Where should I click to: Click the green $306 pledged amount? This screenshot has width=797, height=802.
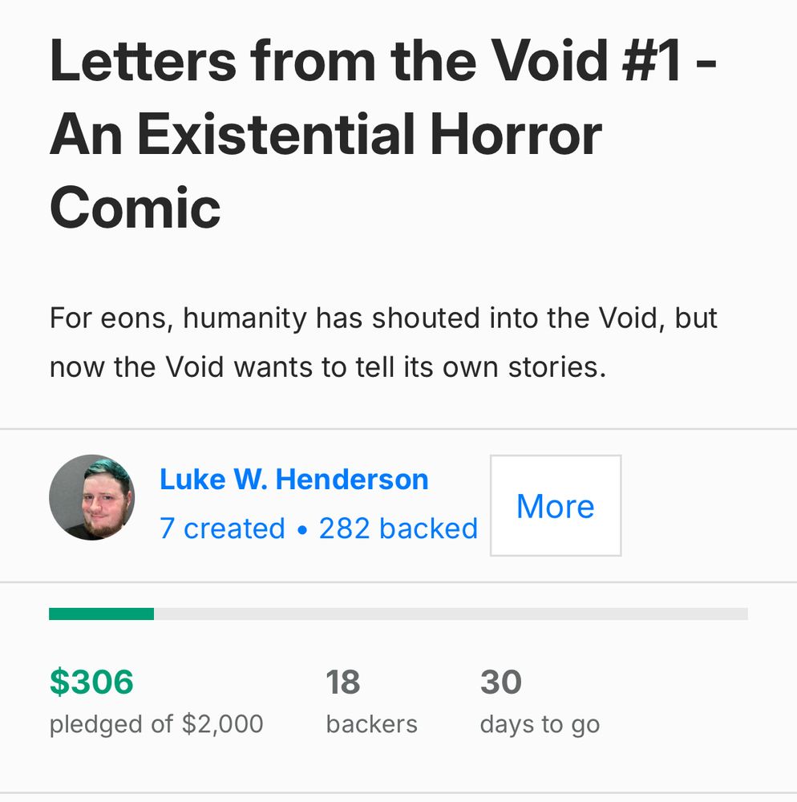point(91,683)
